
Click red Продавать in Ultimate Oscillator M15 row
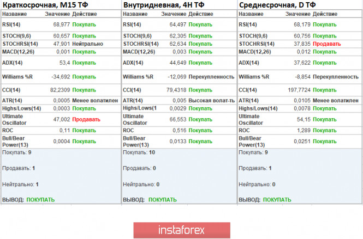(x=86, y=119)
